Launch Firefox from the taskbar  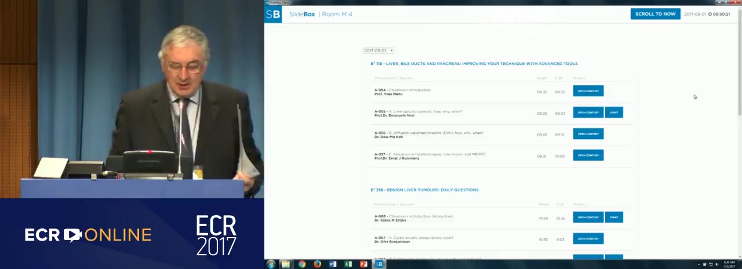click(x=317, y=264)
